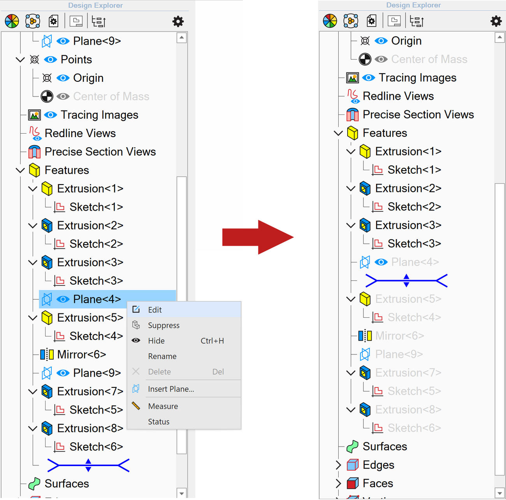Click the Suppress icon in the context menu
Screen dimensions: 506x500
point(136,325)
